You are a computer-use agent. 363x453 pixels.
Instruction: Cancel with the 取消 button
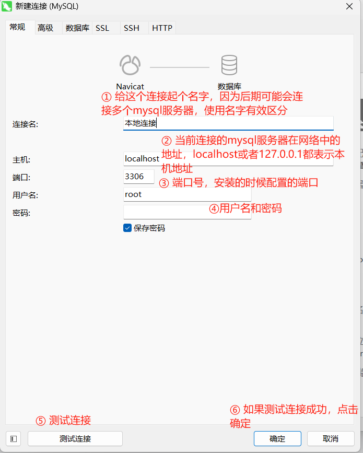click(x=331, y=439)
